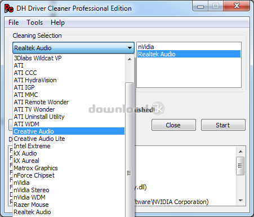The width and height of the screenshot is (254, 217).
Task: Pick ATI TV Wonder from dropdown
Action: 69,109
